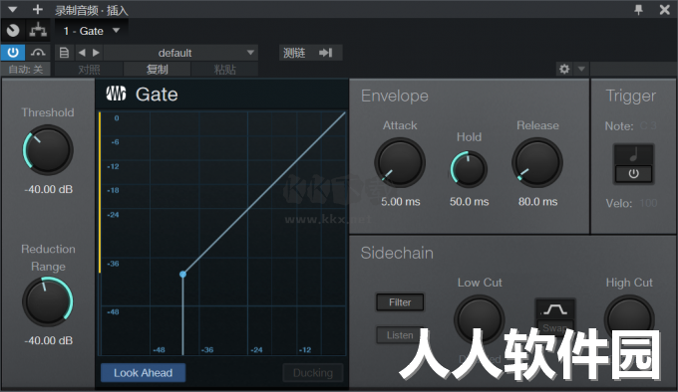Screen dimensions: 678x392
Task: Go to the next preset
Action: pos(96,53)
